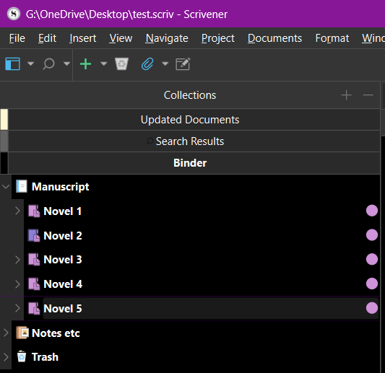
Task: Click the Trash bin icon in binder
Action: pyautogui.click(x=22, y=356)
